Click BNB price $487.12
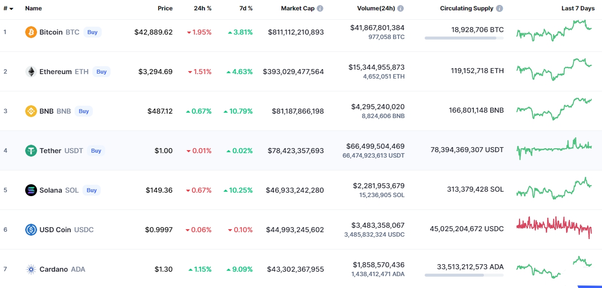 pos(160,111)
